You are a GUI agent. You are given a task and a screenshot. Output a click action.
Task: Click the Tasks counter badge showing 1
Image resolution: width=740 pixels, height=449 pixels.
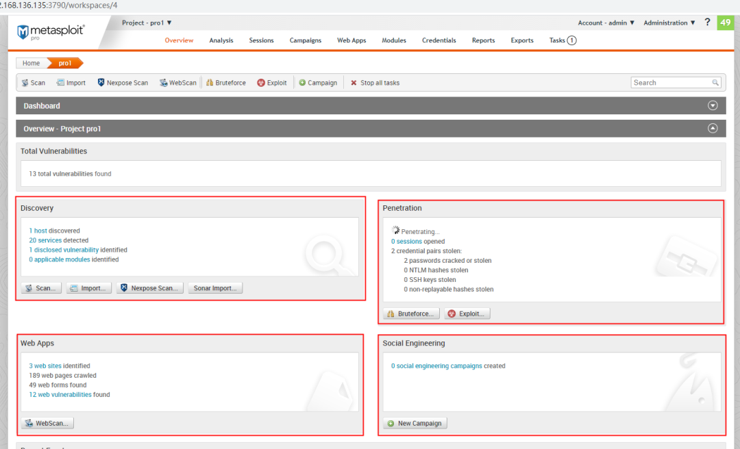(x=571, y=40)
